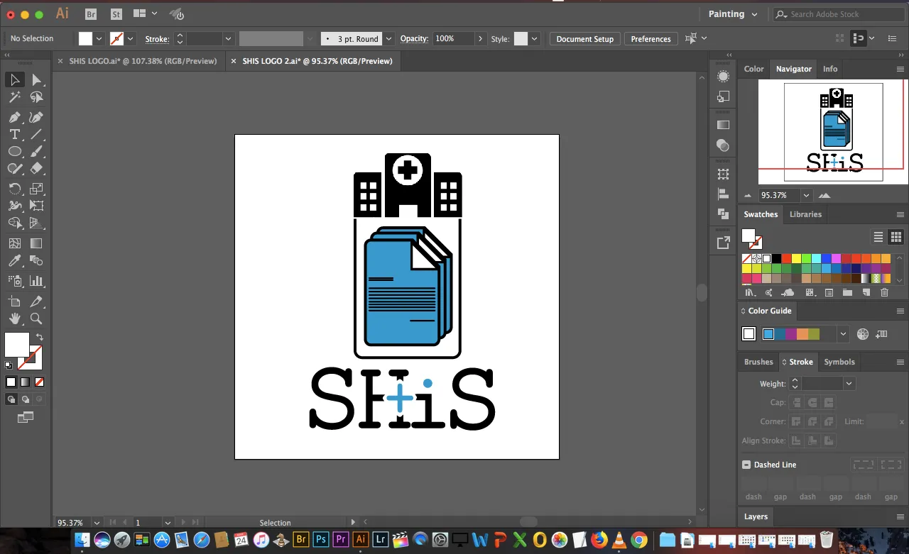This screenshot has width=909, height=554.
Task: Select the Gradient tool
Action: click(x=36, y=243)
